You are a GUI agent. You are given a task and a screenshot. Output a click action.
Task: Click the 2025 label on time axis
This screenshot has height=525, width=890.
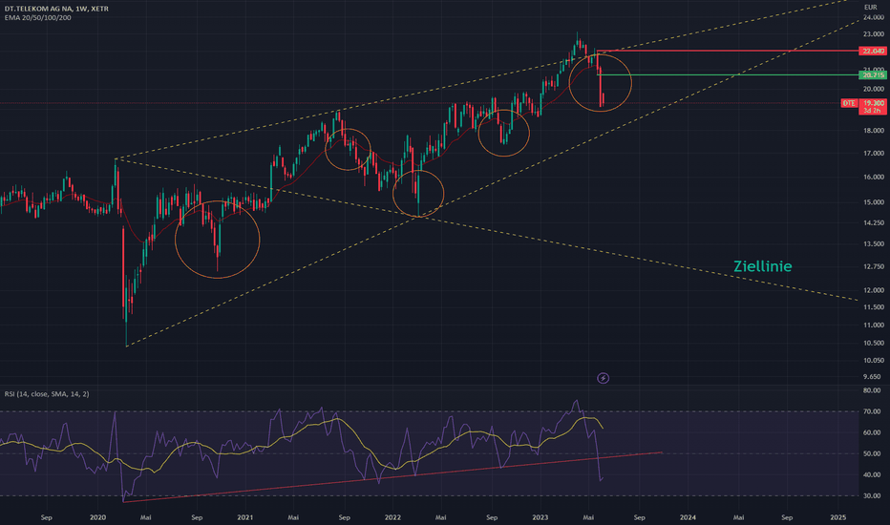(x=837, y=517)
